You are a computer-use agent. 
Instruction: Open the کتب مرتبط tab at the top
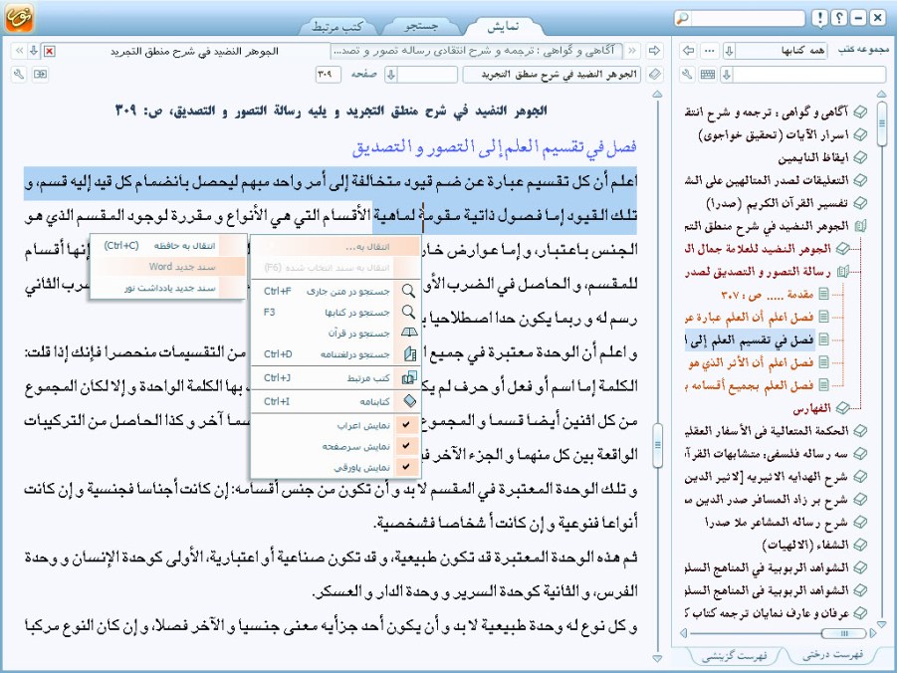337,26
